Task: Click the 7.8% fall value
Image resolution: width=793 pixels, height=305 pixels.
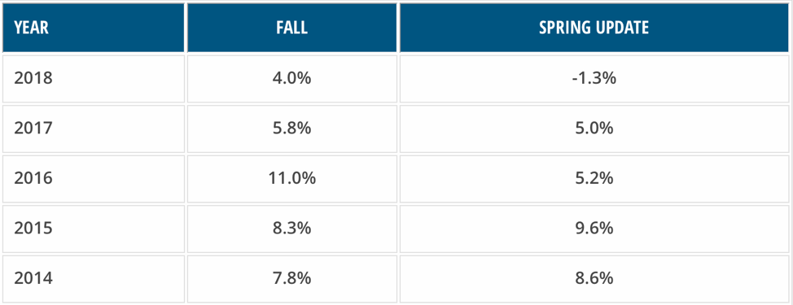Action: coord(292,279)
